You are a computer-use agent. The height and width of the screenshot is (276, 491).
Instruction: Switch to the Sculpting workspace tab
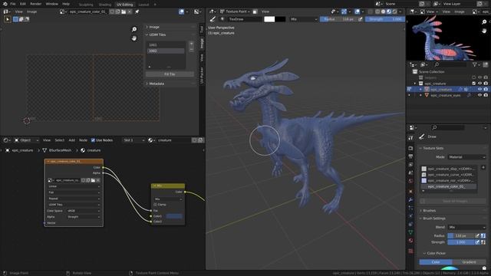point(86,5)
